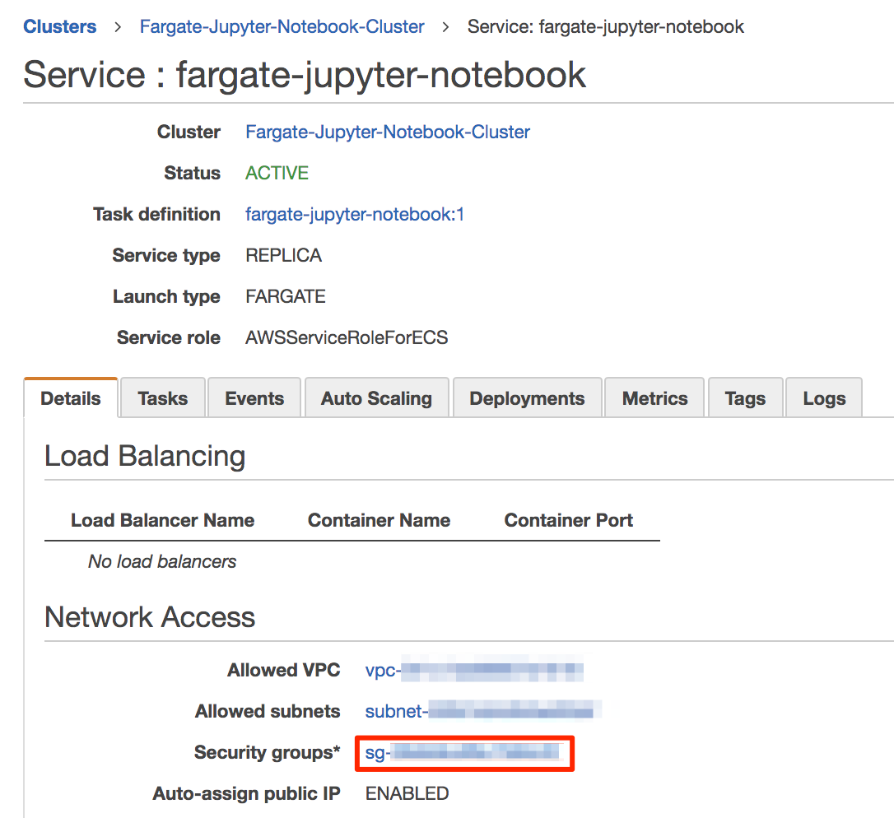Click the ACTIVE status text
Viewport: 894px width, 818px height.
[x=277, y=173]
